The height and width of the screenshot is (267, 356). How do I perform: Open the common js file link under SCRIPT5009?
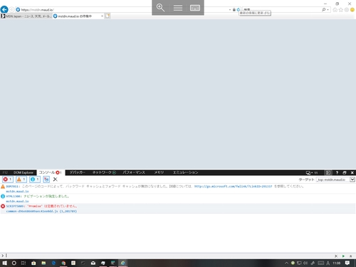click(x=41, y=211)
